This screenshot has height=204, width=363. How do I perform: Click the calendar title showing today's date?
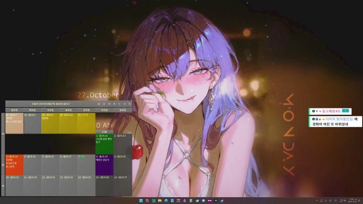(x=51, y=104)
